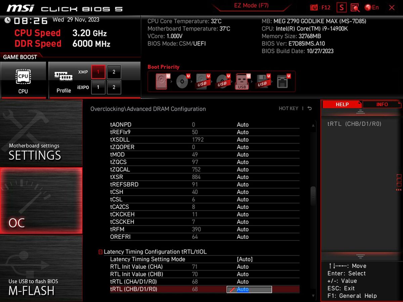Open the OC overclocking menu

pos(41,201)
